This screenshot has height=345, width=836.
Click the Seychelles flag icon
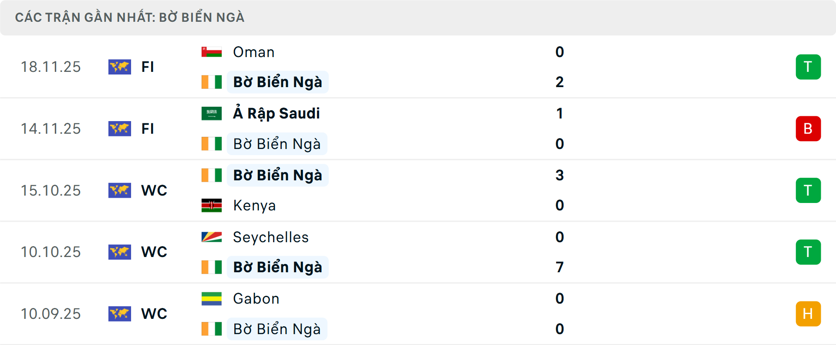(x=211, y=237)
